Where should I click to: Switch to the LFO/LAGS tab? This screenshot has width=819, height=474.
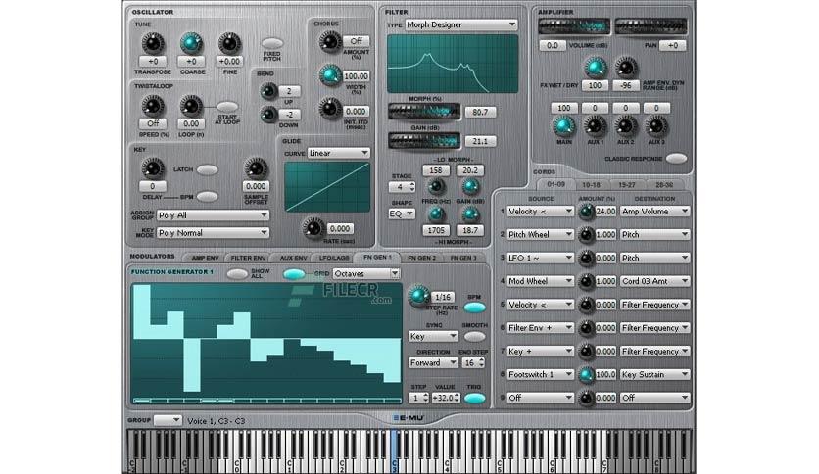click(x=334, y=258)
